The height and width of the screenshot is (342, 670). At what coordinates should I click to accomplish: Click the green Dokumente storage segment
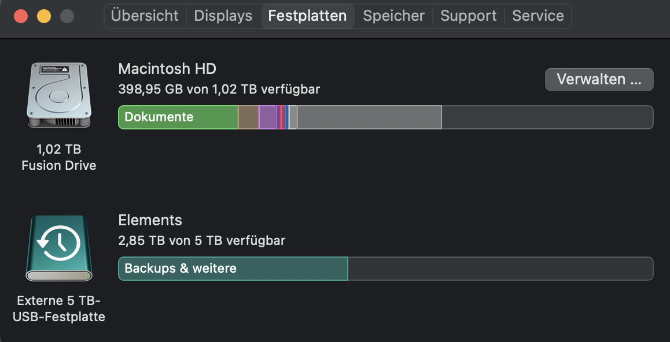coord(178,117)
